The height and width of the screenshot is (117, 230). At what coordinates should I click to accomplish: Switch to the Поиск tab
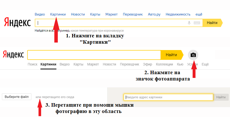32,64
